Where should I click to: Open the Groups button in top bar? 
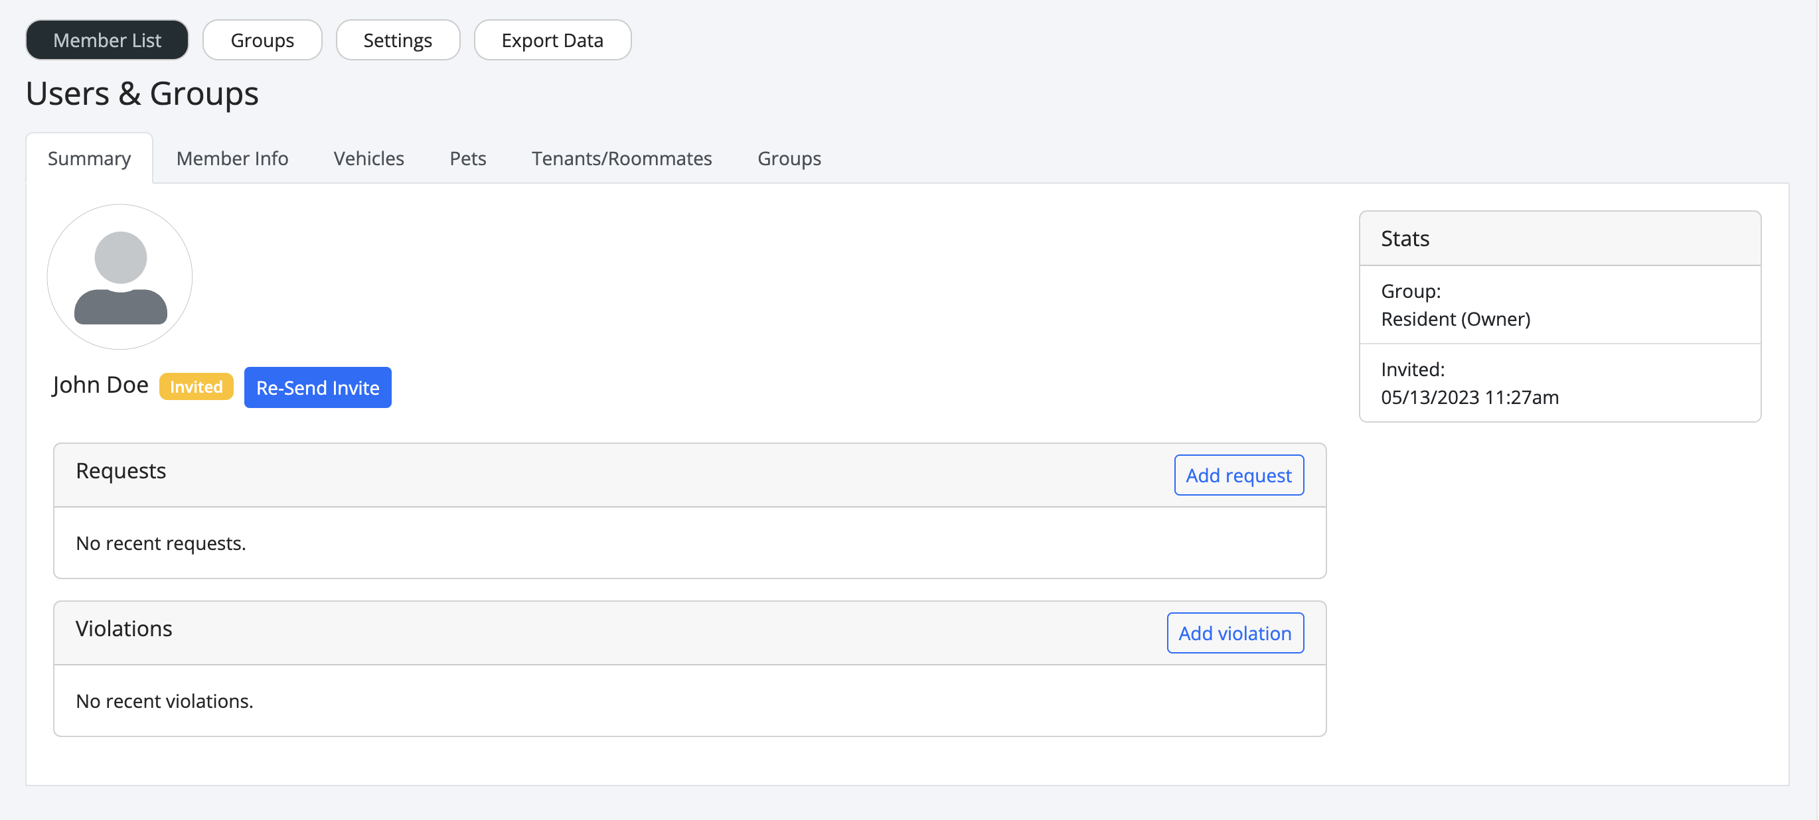pos(262,40)
